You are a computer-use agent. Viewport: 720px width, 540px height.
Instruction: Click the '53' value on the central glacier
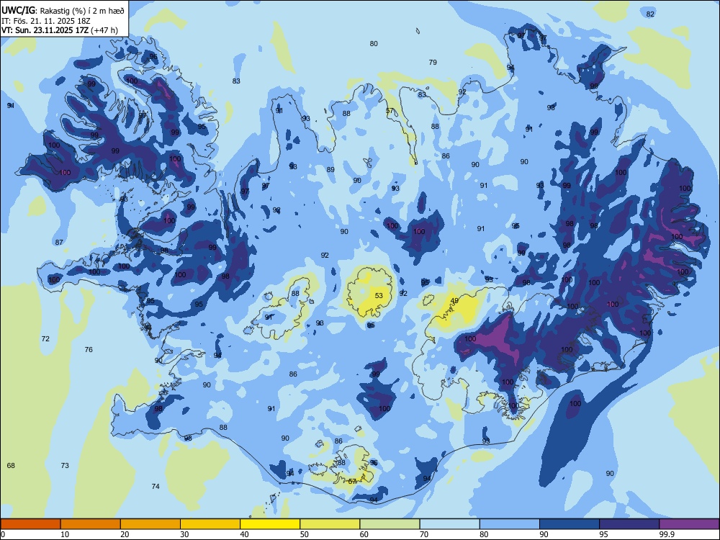click(379, 296)
